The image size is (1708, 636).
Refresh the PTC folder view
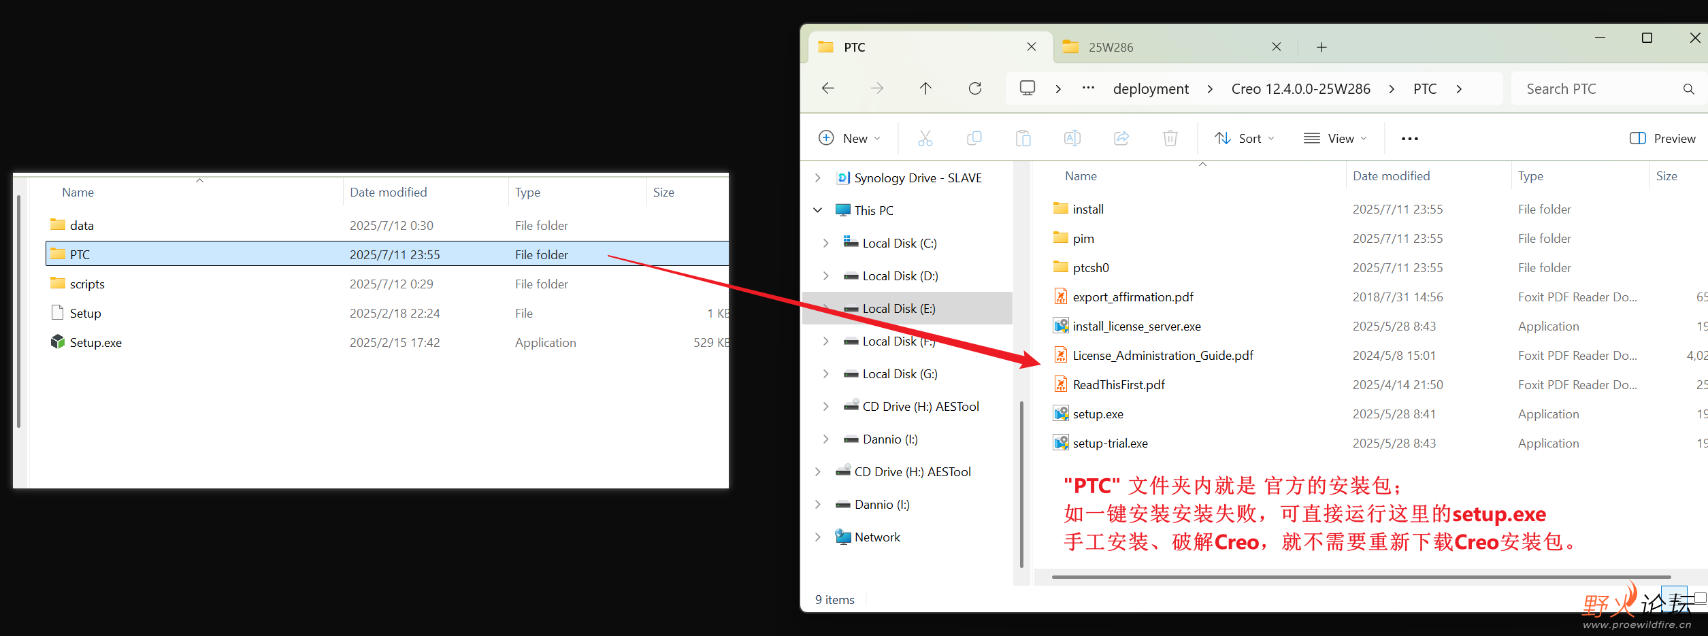pyautogui.click(x=975, y=88)
